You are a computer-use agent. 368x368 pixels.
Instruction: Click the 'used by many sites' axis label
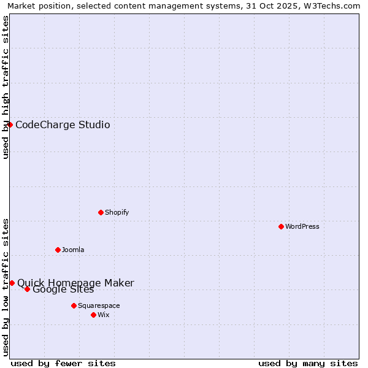(308, 363)
